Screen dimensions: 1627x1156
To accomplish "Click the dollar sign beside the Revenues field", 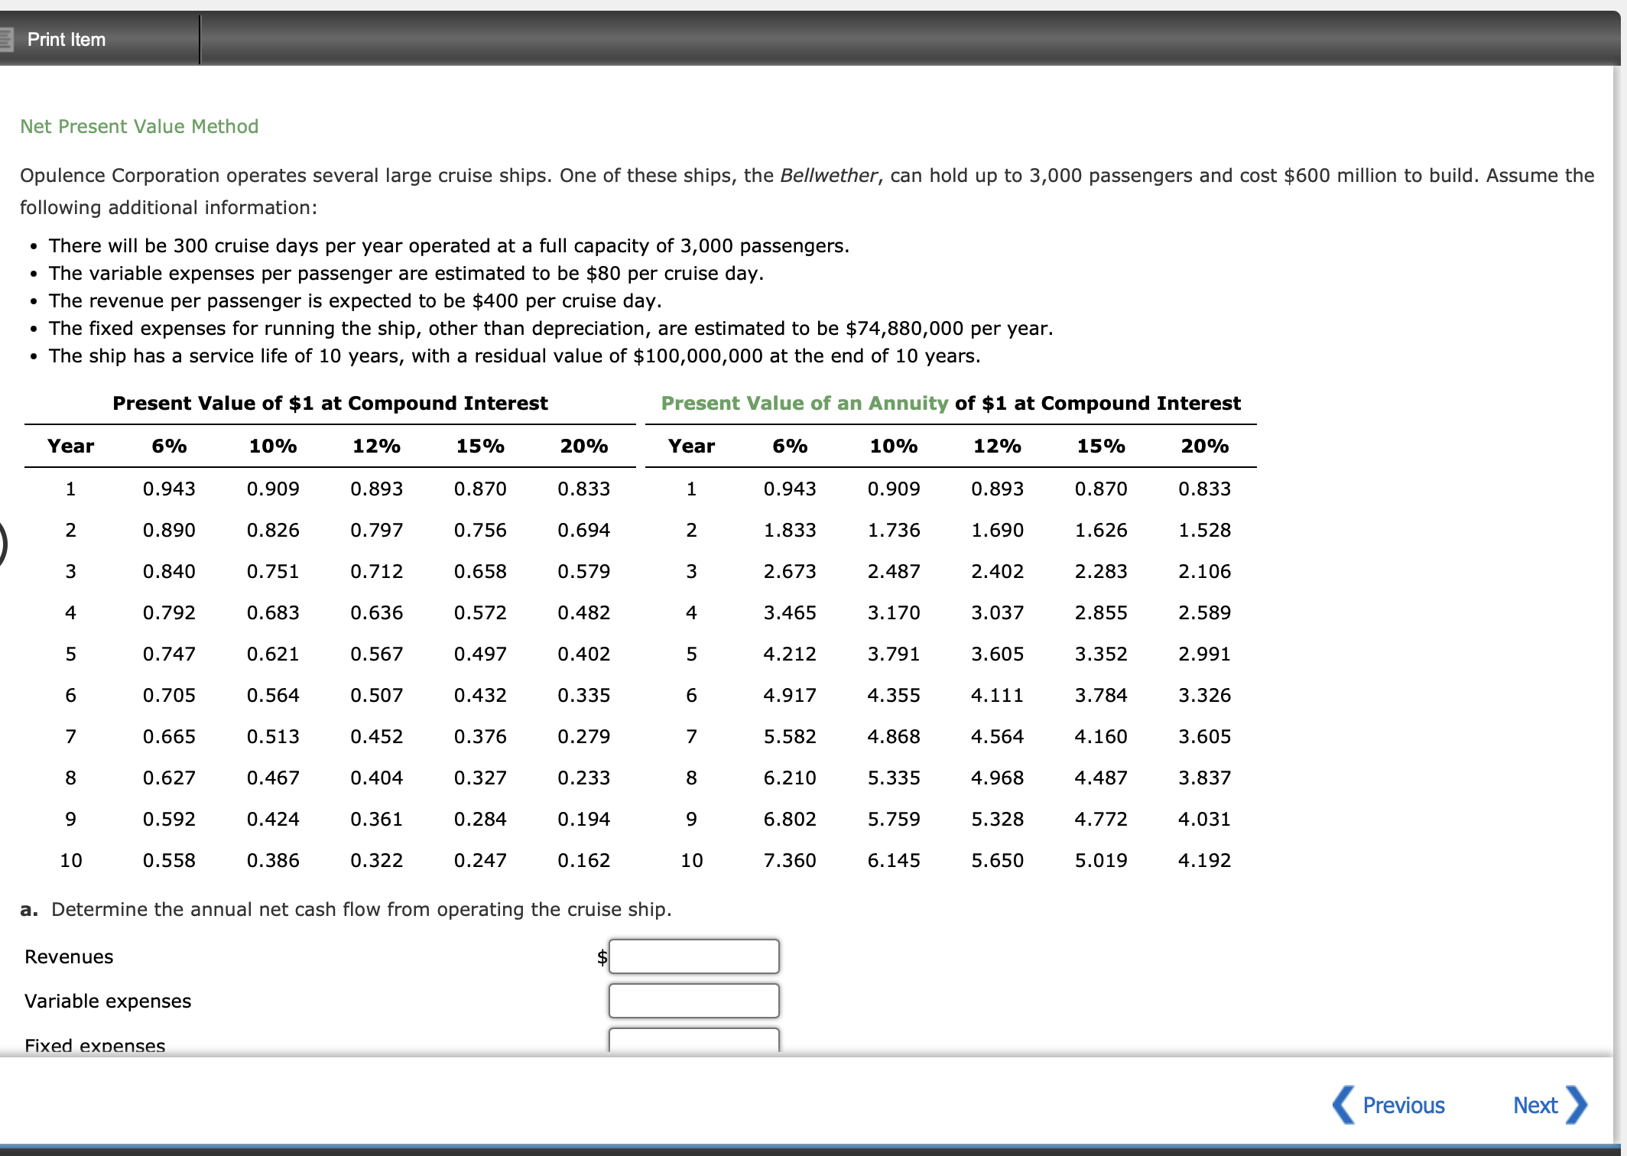I will [601, 956].
